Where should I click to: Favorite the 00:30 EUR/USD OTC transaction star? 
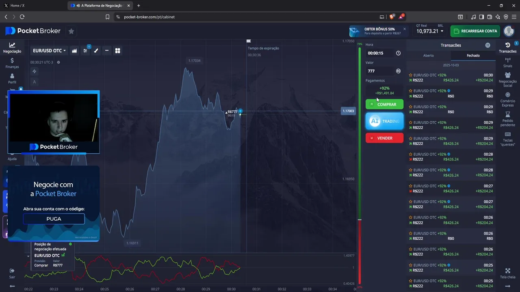(410, 75)
